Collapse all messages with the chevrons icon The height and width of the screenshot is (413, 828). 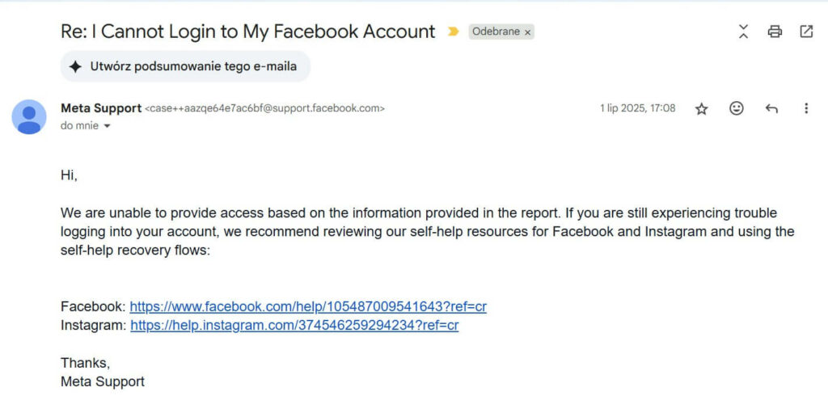click(x=744, y=32)
